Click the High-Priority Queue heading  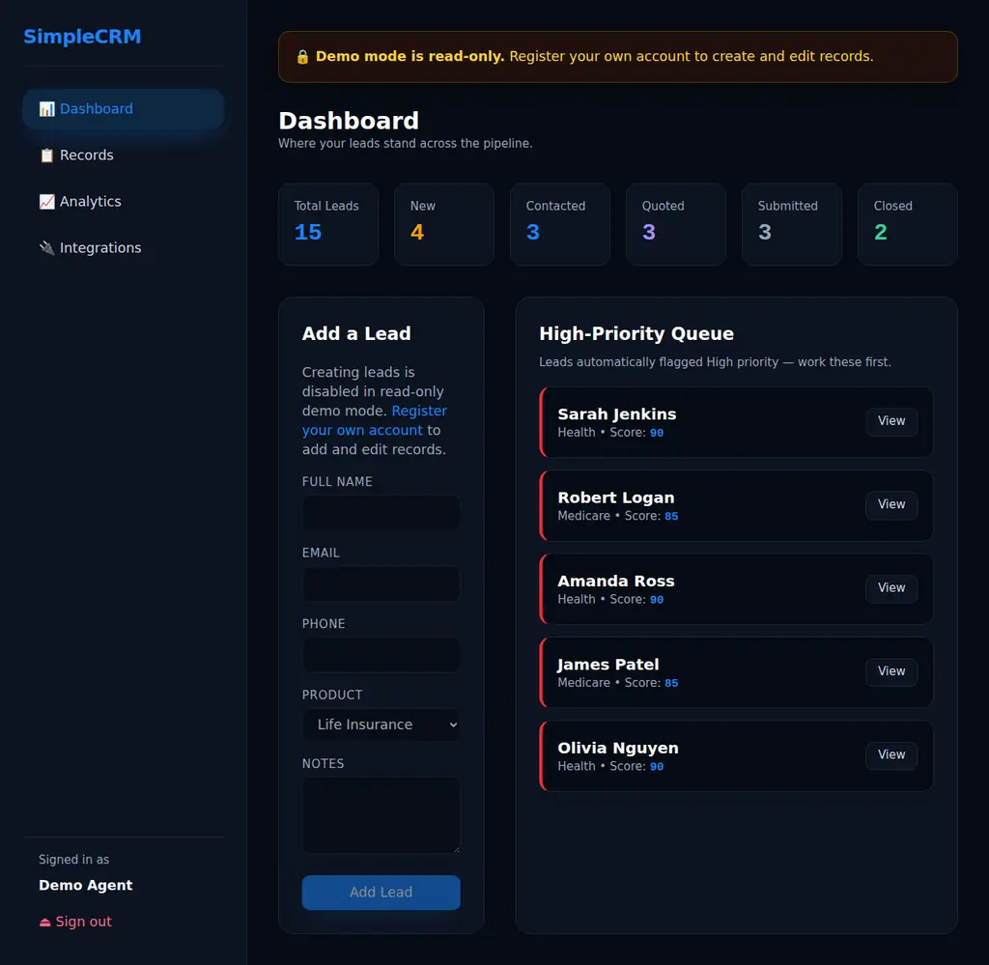click(x=636, y=333)
